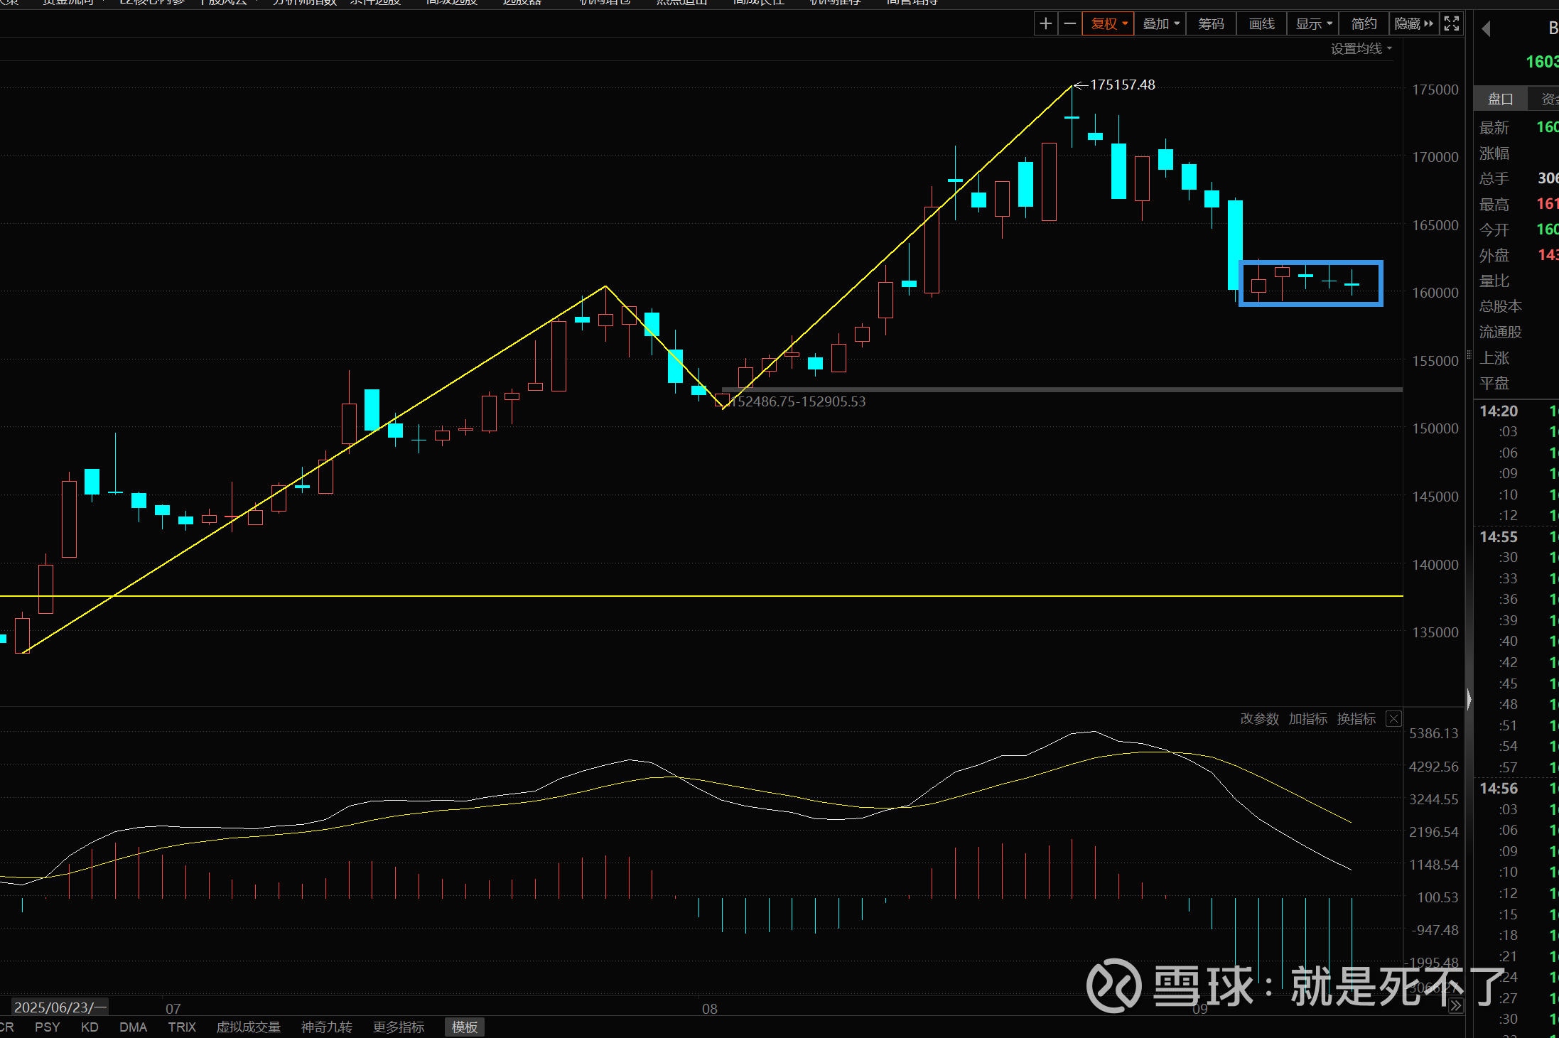Open the 叠加 overlay dropdown
1559x1038 pixels.
(1160, 23)
